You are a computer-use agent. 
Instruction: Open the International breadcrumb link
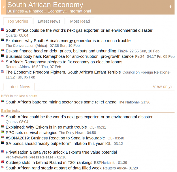[80, 11]
